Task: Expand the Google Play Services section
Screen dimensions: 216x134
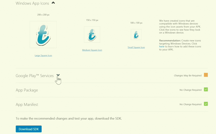Action: (x=58, y=75)
